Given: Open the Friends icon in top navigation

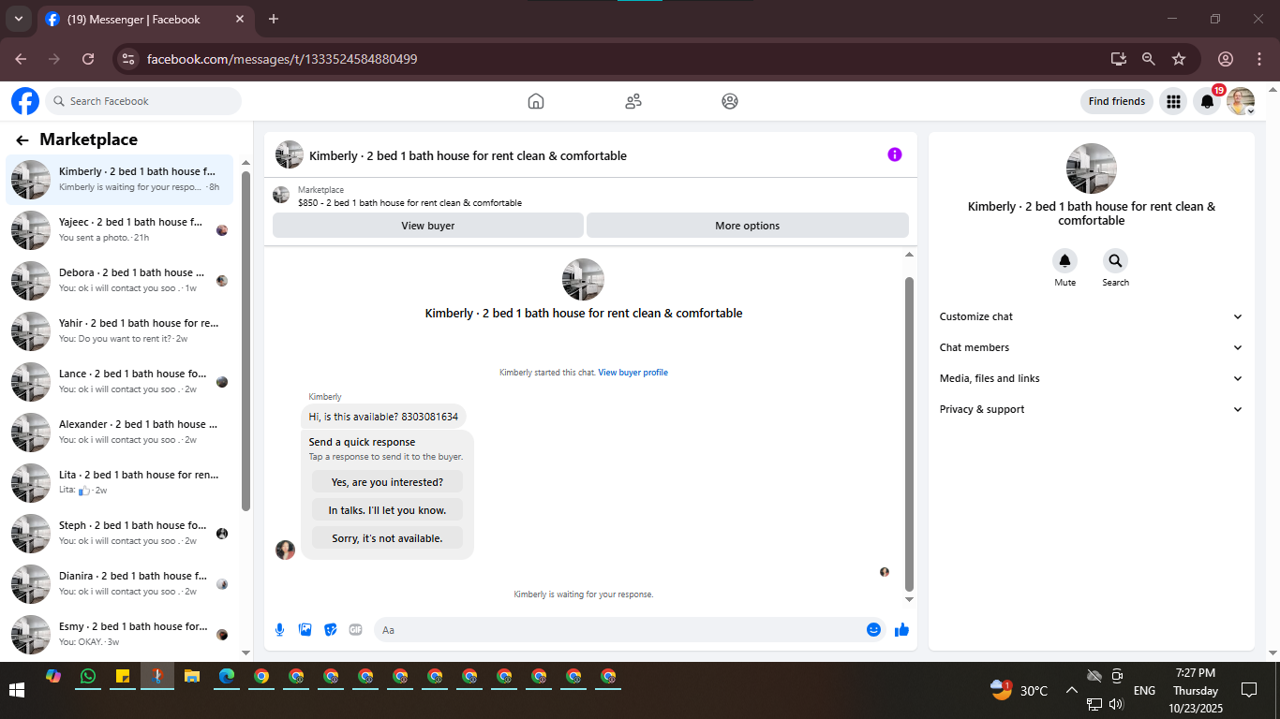Looking at the screenshot, I should point(633,101).
